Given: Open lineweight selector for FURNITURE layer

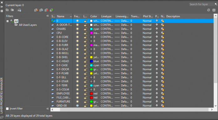Looking at the screenshot, I should (122, 101).
